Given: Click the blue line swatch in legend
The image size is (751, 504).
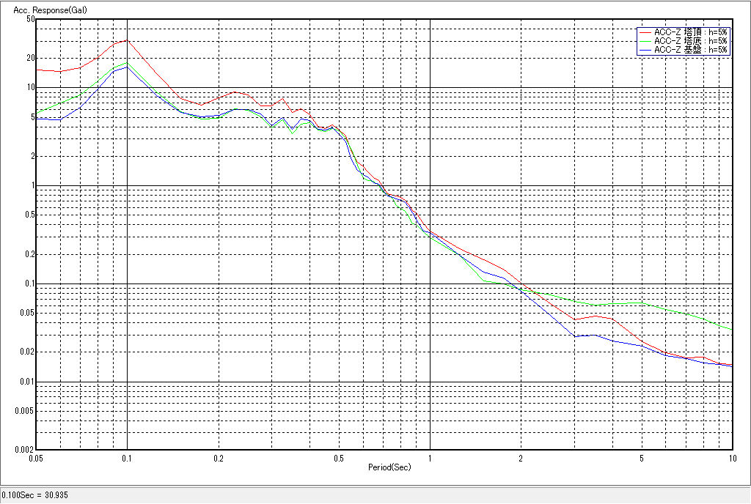Looking at the screenshot, I should tap(645, 50).
